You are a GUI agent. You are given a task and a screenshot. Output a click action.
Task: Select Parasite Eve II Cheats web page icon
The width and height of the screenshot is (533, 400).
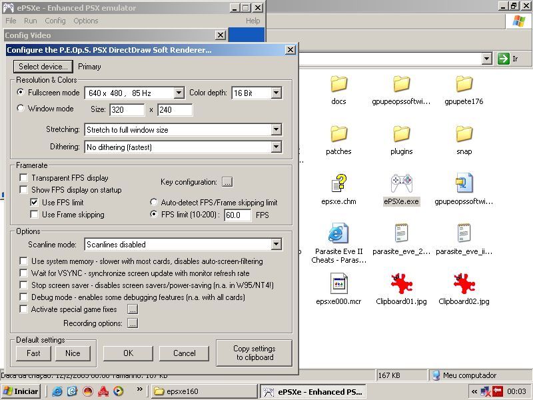(x=338, y=233)
